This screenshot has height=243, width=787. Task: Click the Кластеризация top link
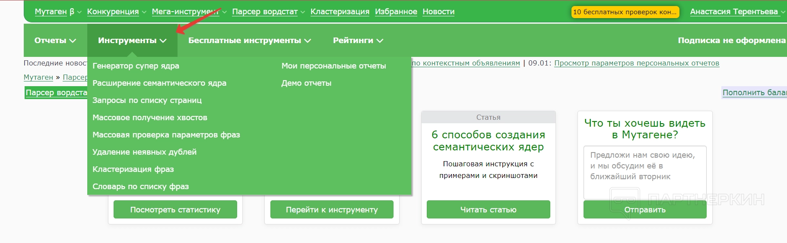click(x=340, y=12)
